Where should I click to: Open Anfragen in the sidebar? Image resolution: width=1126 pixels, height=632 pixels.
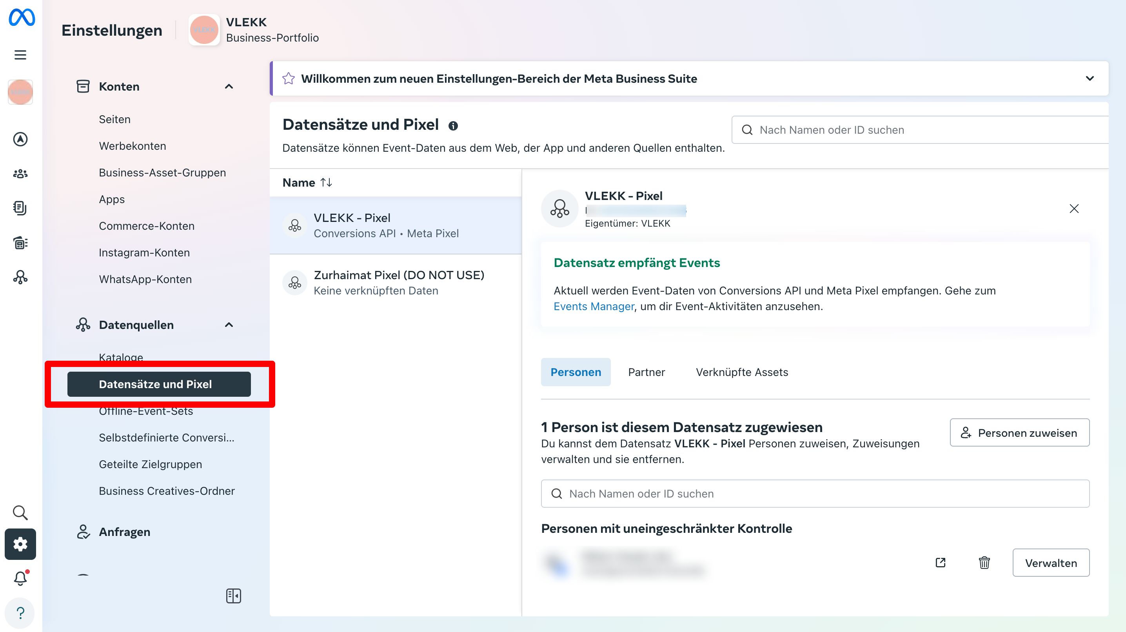click(125, 532)
